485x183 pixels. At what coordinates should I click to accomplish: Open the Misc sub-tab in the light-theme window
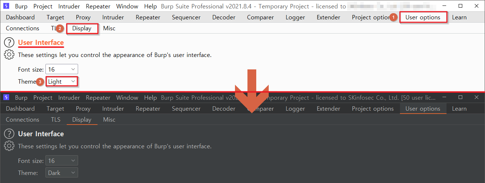pos(109,28)
